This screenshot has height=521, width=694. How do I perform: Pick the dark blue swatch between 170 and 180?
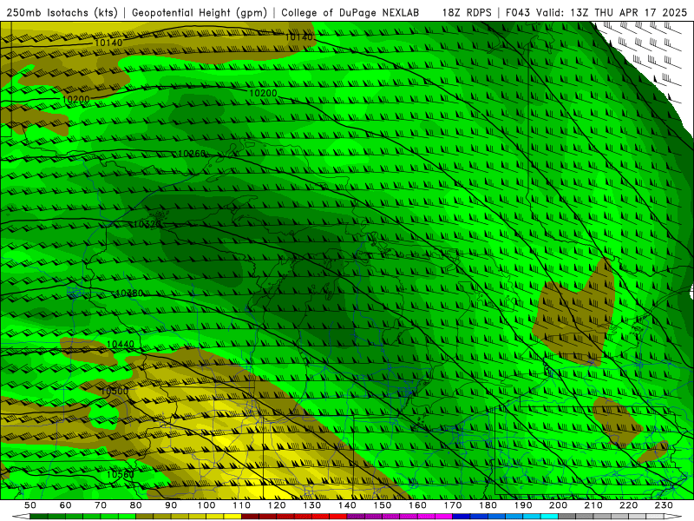click(x=462, y=517)
